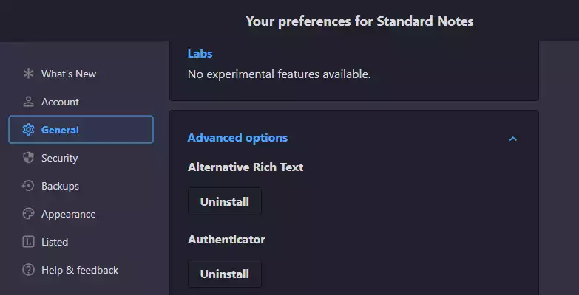Click the General gear icon

coord(28,130)
